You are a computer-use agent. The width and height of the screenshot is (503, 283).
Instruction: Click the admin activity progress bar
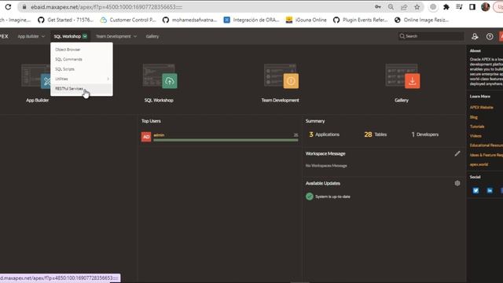(226, 140)
